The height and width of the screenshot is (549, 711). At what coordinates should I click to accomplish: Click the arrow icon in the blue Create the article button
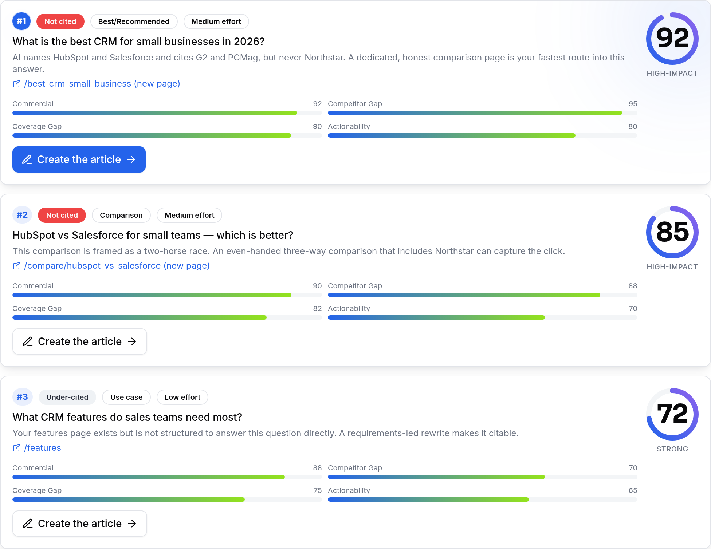(131, 159)
